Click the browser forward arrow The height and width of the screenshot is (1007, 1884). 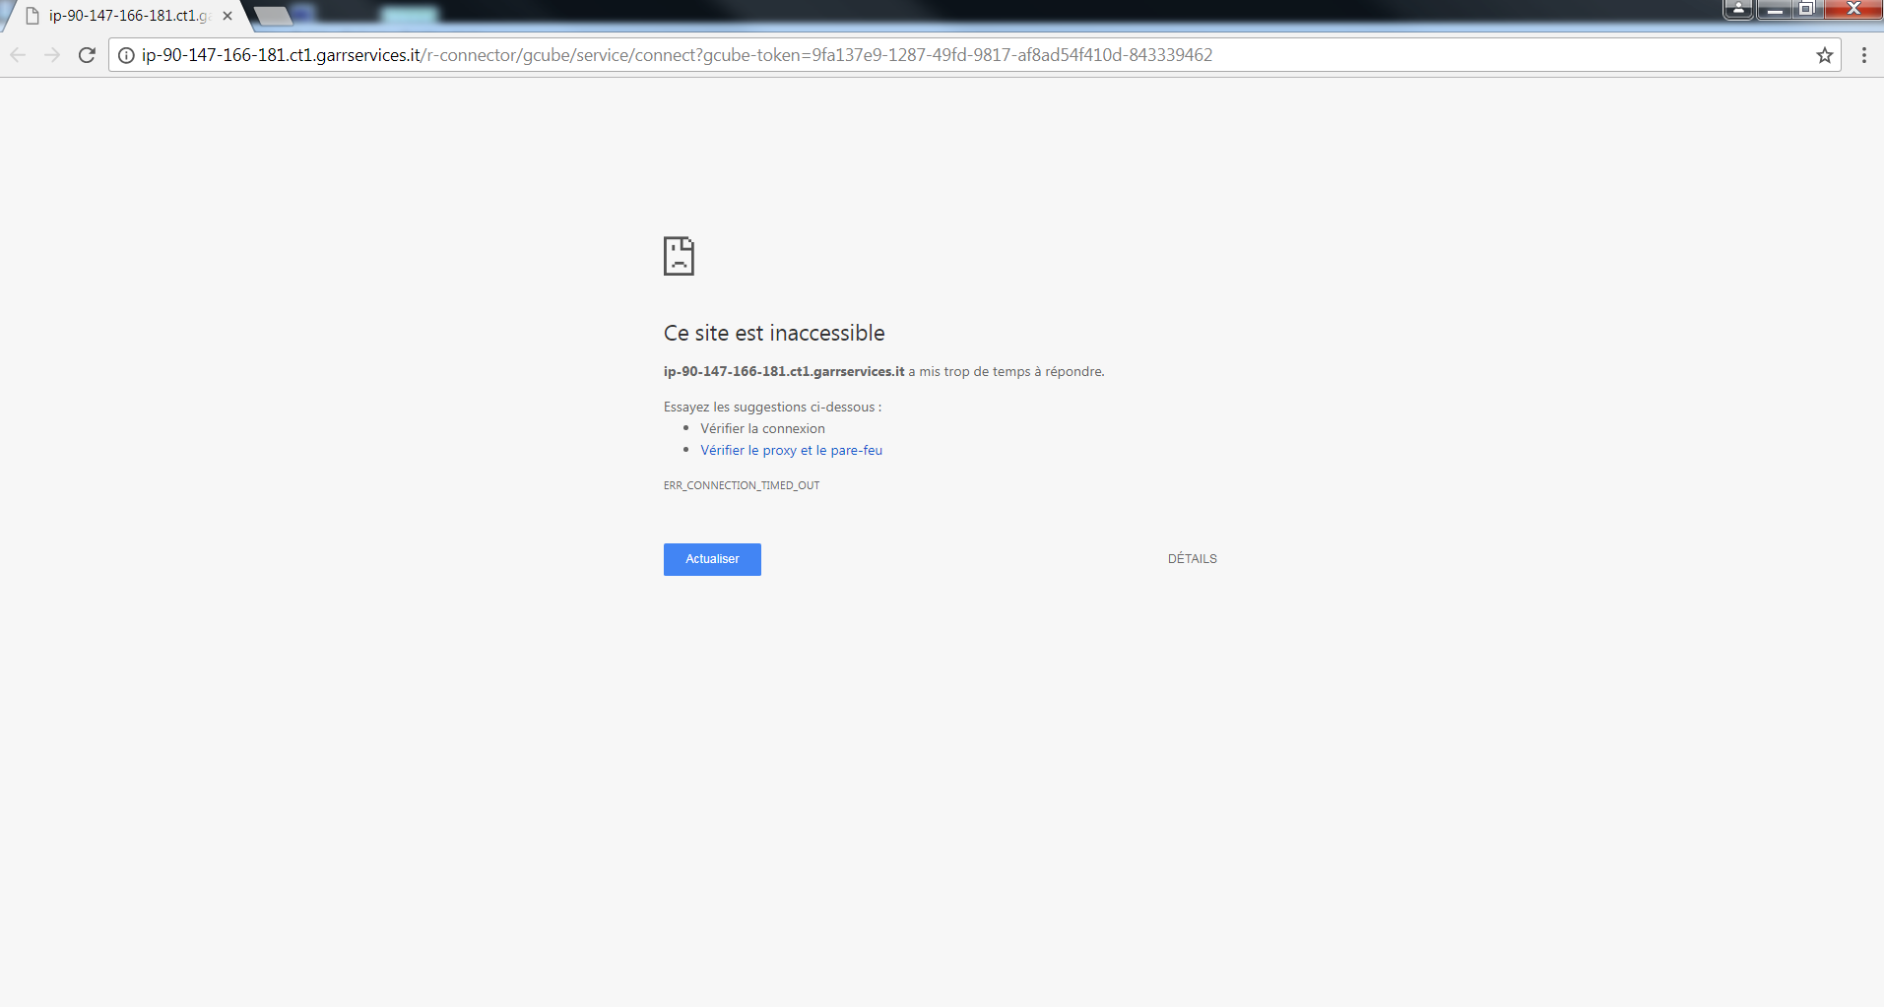(x=52, y=55)
